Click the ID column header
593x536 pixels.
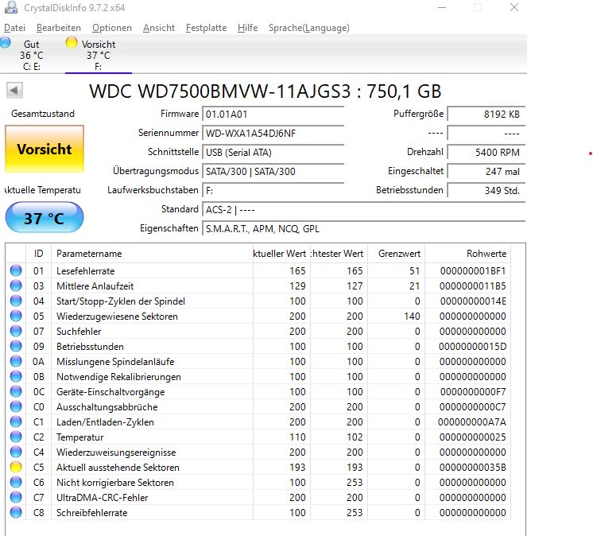(x=39, y=254)
